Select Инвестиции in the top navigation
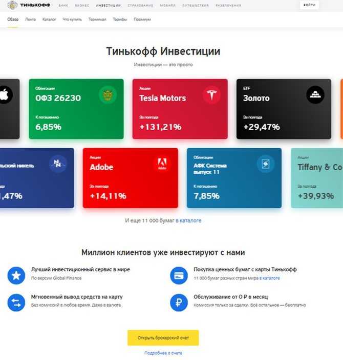This screenshot has width=343, height=360. point(109,5)
